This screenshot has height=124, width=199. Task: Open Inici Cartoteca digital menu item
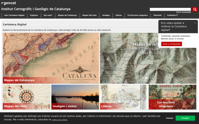coord(14,15)
